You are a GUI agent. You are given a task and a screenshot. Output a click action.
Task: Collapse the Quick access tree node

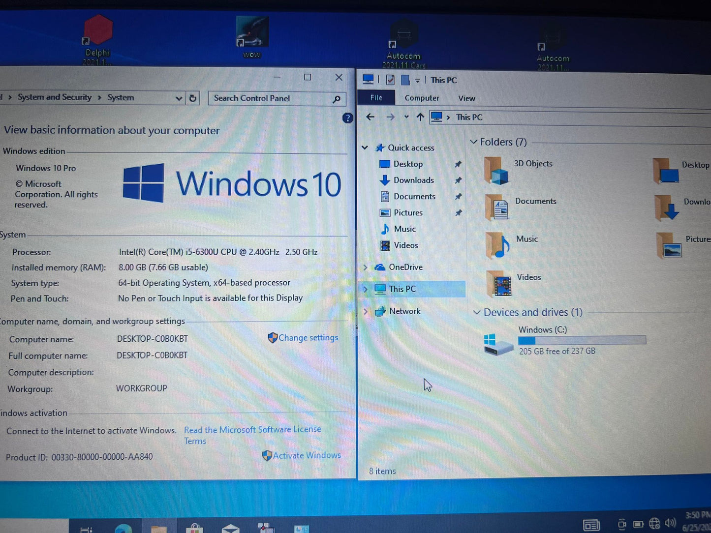pos(365,148)
